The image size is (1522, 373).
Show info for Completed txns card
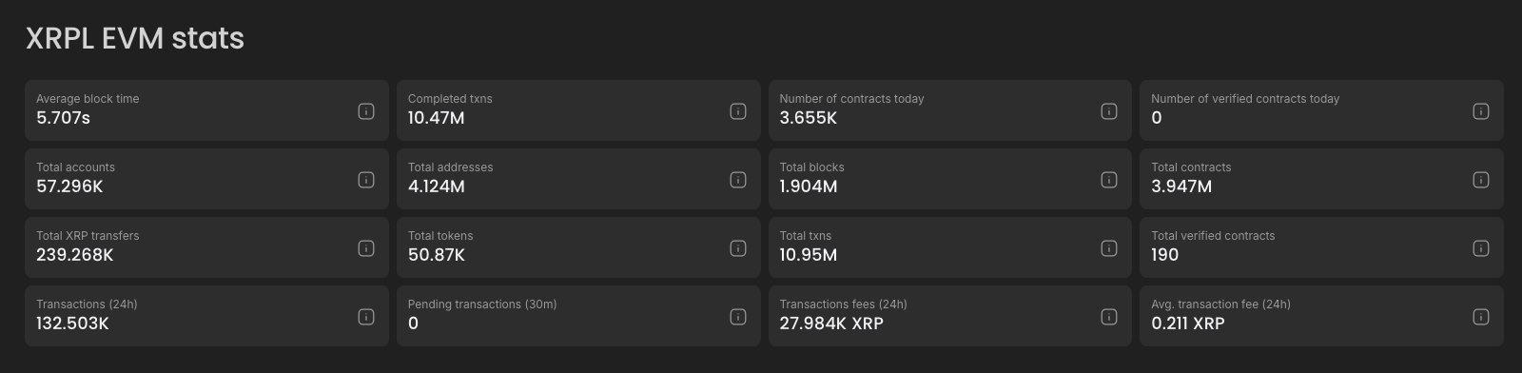click(737, 111)
